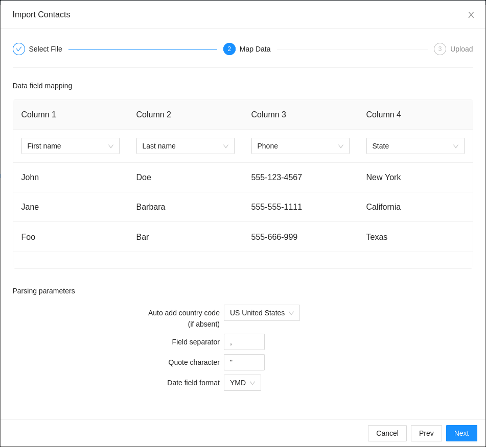Expand the US United States country code dropdown

tap(262, 313)
